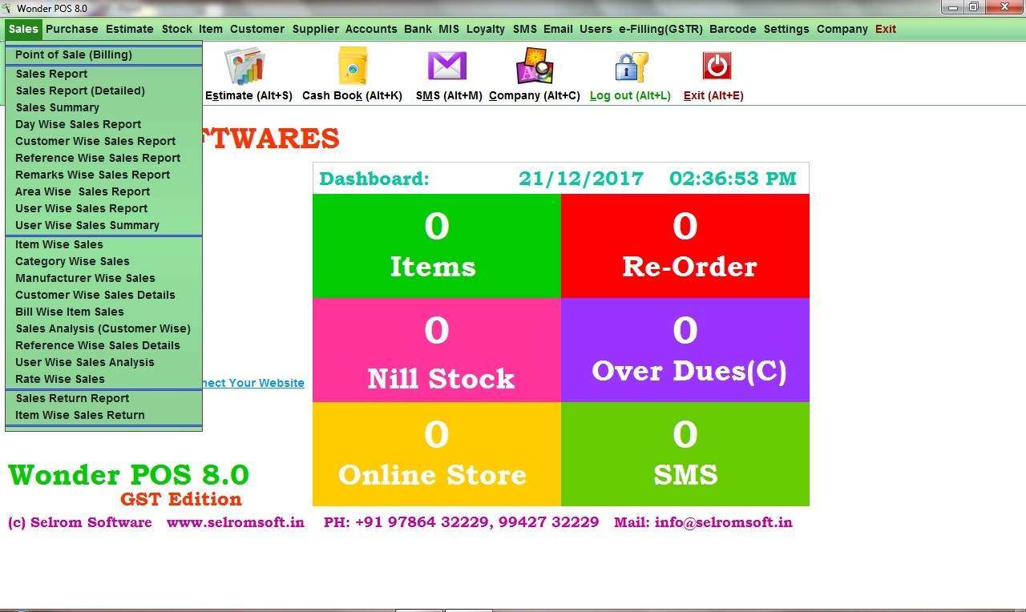
Task: Click the SMS envelope icon
Action: [447, 66]
